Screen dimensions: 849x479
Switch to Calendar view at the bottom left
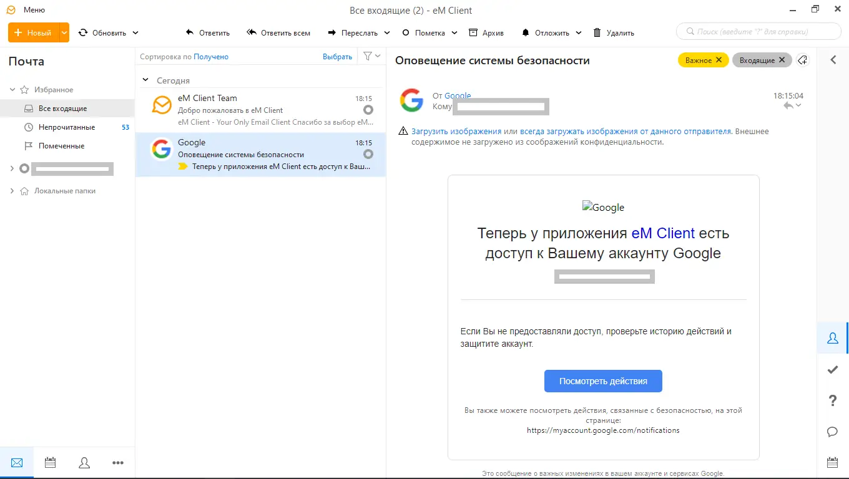(50, 462)
